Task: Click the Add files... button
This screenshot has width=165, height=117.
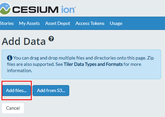Action: pos(16,90)
